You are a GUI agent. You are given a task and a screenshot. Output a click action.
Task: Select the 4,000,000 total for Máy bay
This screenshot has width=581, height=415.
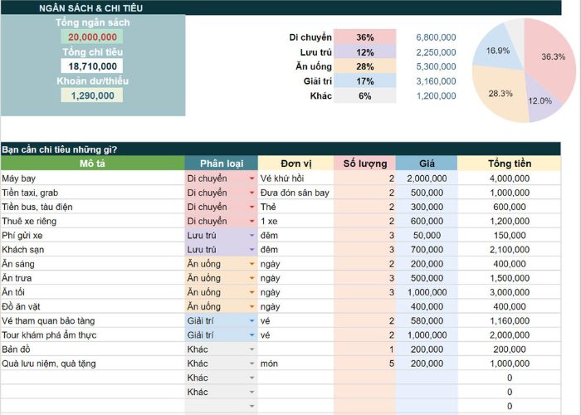[509, 178]
